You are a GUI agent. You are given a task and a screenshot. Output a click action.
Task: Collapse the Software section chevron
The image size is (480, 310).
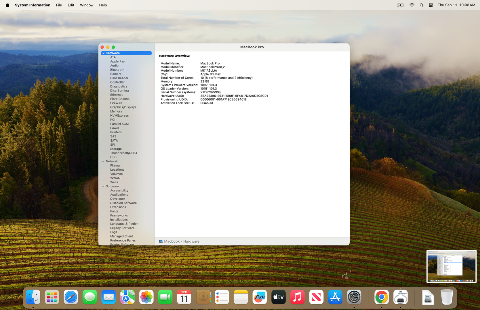click(103, 186)
